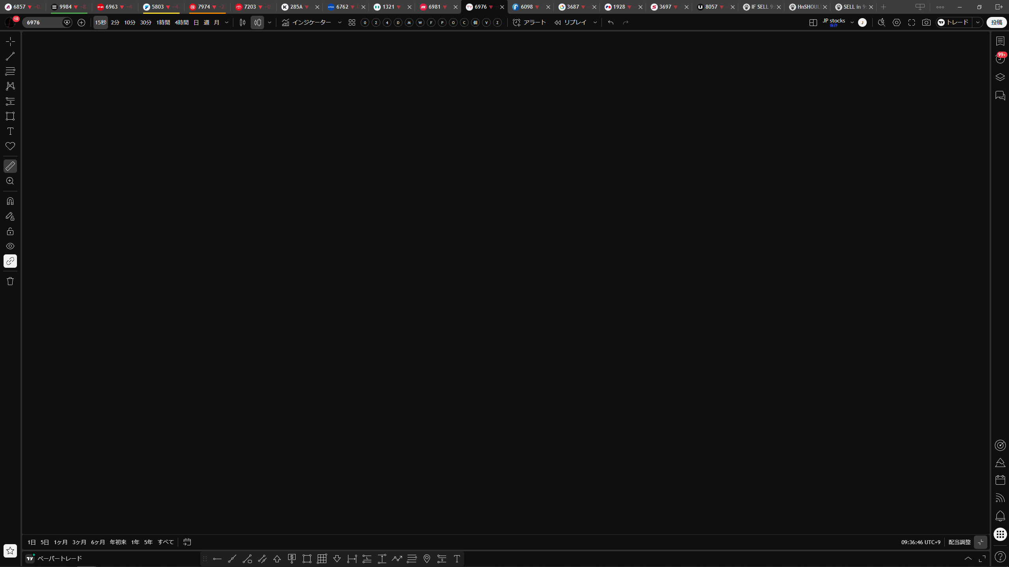
Task: Open the chat messages panel icon
Action: [1000, 96]
